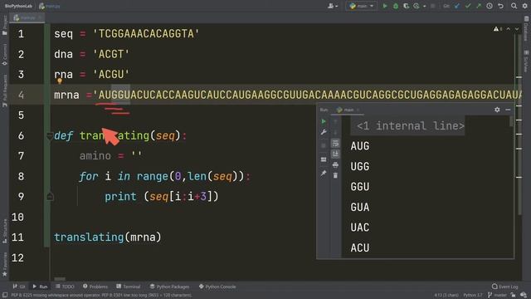Print the Run console output

click(x=335, y=164)
